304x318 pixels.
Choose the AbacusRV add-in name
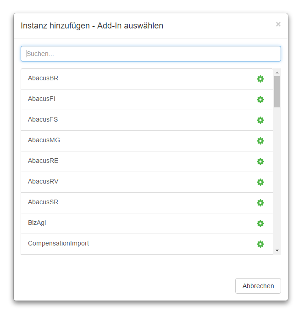pyautogui.click(x=43, y=181)
